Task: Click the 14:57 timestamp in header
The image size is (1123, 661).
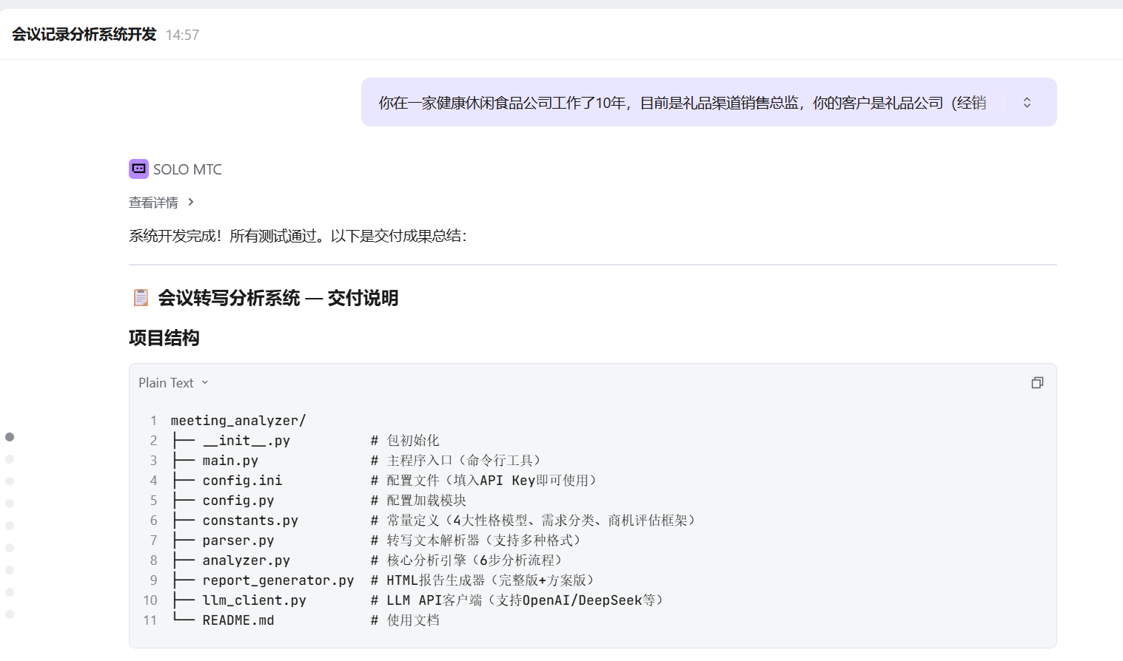Action: tap(182, 35)
